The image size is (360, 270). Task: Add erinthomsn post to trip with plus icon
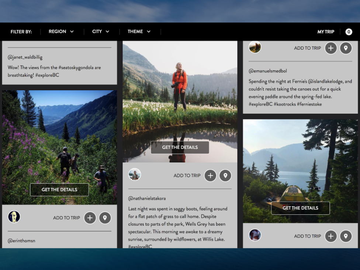click(x=90, y=218)
